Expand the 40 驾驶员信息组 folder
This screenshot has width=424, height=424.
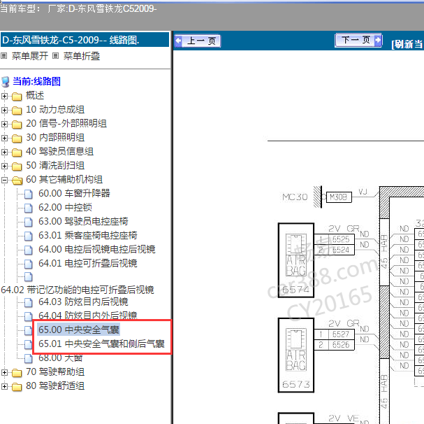[4, 152]
